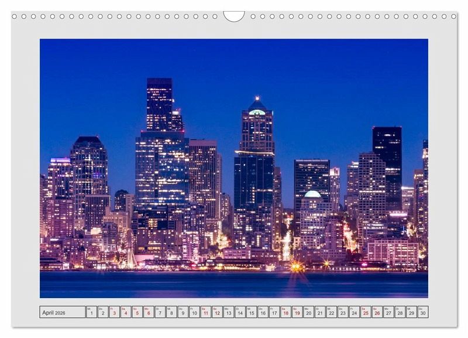468x338 pixels.
Task: Select red weekend date 25
Action: point(366,312)
